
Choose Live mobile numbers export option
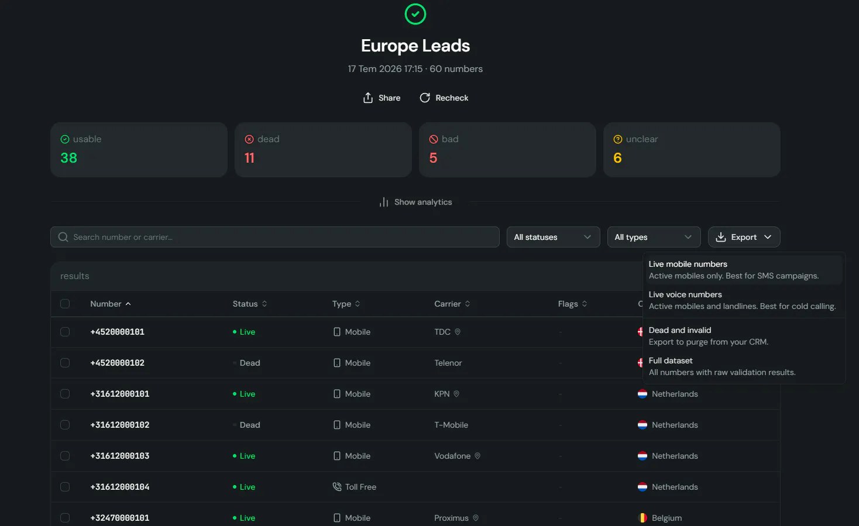click(744, 270)
